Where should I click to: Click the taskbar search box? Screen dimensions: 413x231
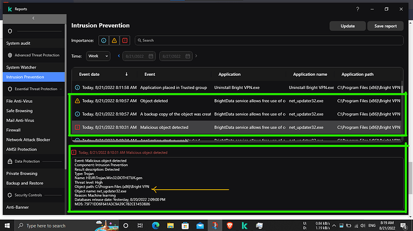click(66, 226)
